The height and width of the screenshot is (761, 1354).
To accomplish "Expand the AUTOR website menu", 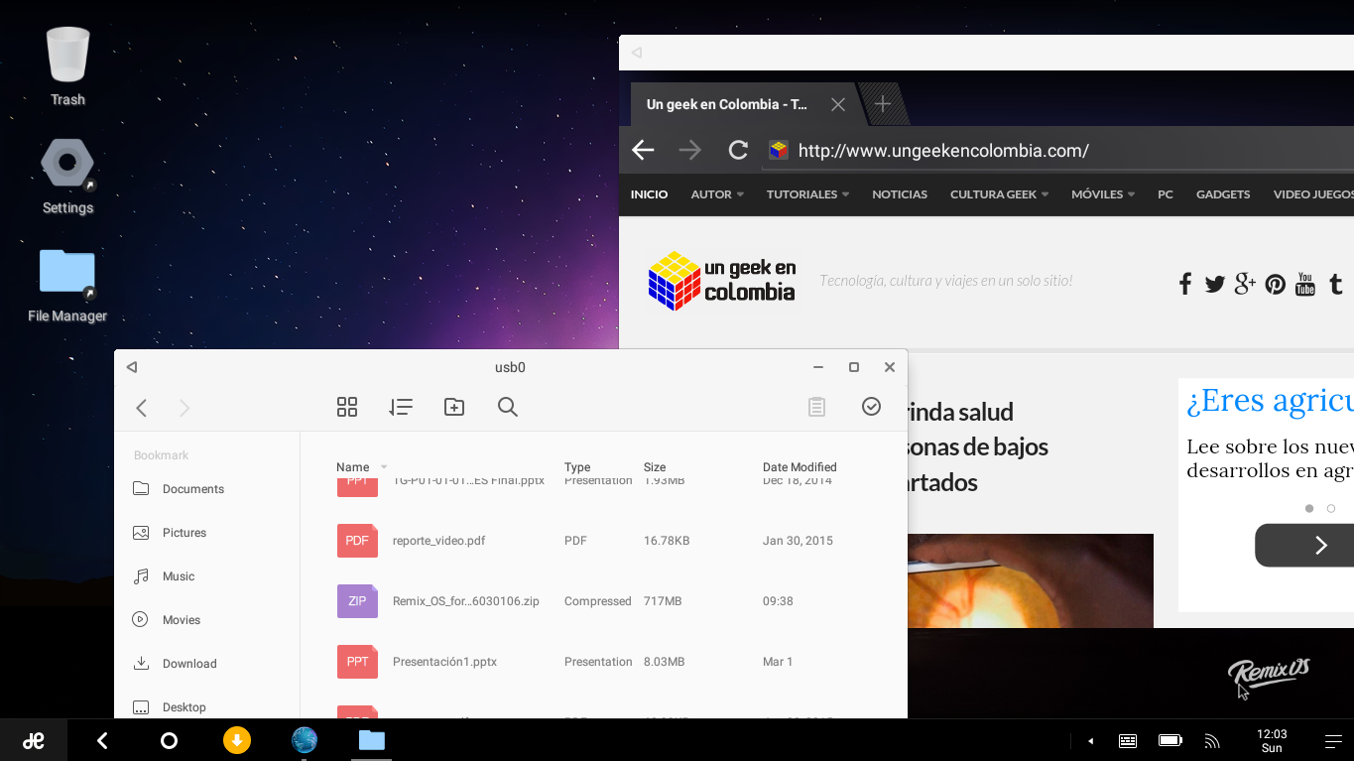I will [717, 194].
